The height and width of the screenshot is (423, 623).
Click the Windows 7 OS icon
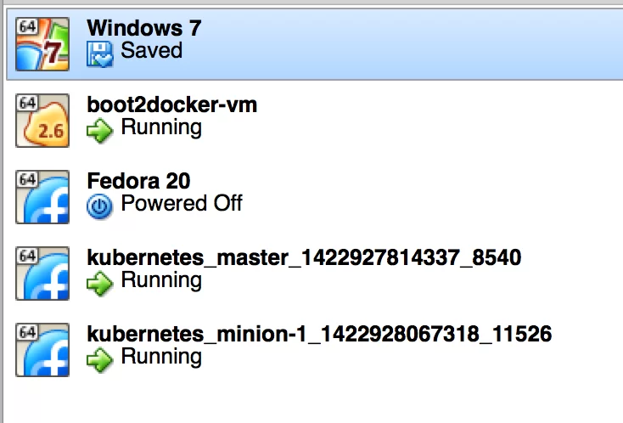pos(42,44)
